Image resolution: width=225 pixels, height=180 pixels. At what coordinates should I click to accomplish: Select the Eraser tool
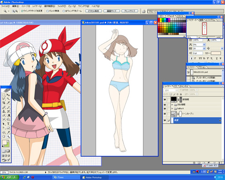pyautogui.click(x=4, y=115)
